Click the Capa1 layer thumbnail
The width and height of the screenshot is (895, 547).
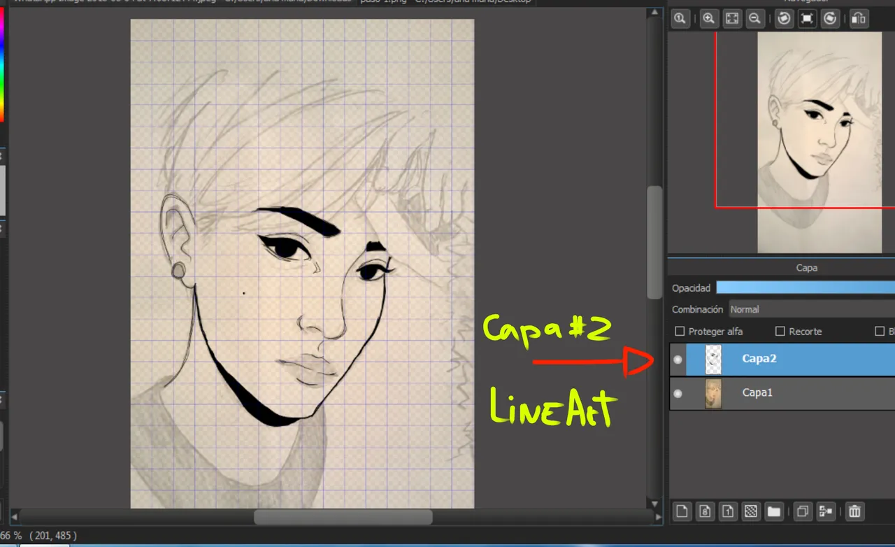pyautogui.click(x=713, y=394)
